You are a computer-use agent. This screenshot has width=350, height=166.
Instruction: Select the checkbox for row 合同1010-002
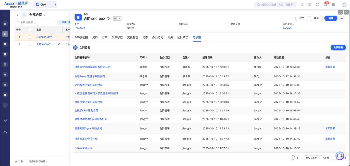pyautogui.click(x=30, y=37)
